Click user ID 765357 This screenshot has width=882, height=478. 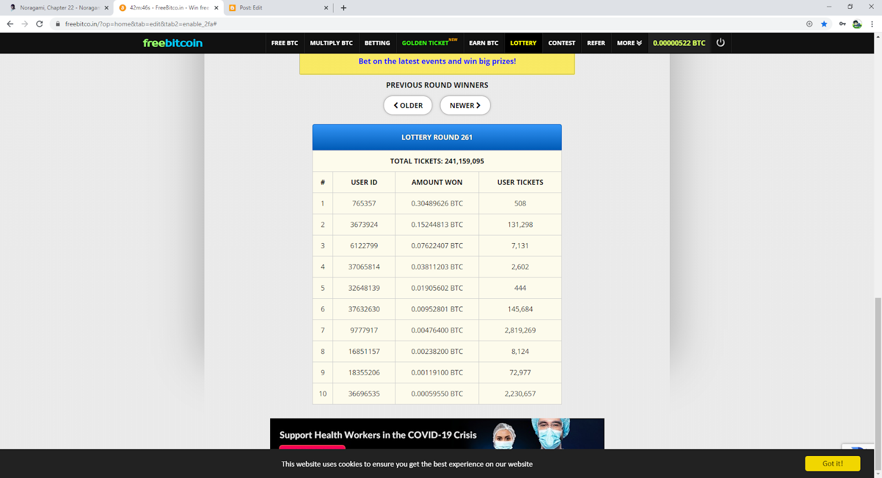364,203
